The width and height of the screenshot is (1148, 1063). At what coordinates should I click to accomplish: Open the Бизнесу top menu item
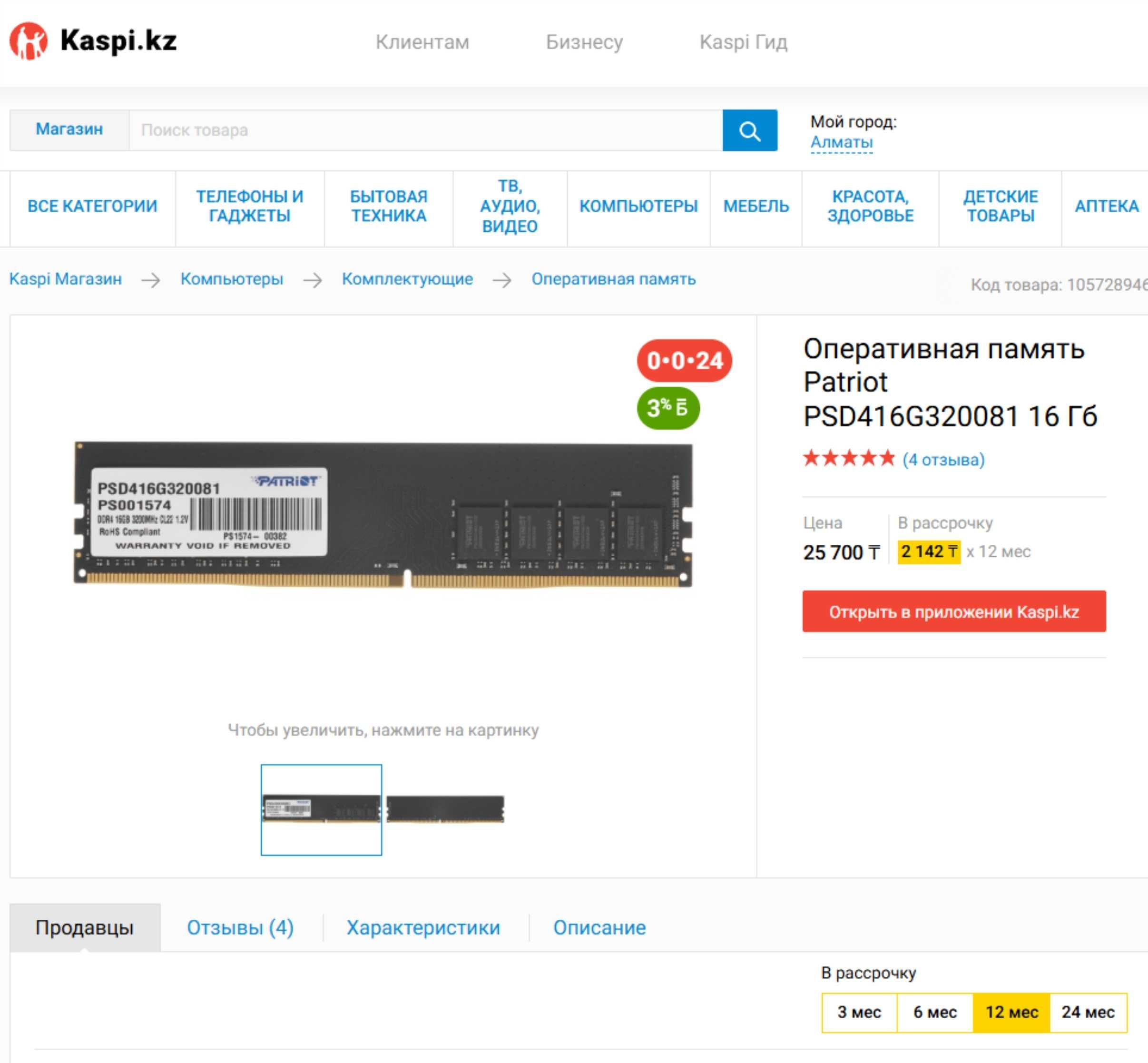[x=584, y=42]
